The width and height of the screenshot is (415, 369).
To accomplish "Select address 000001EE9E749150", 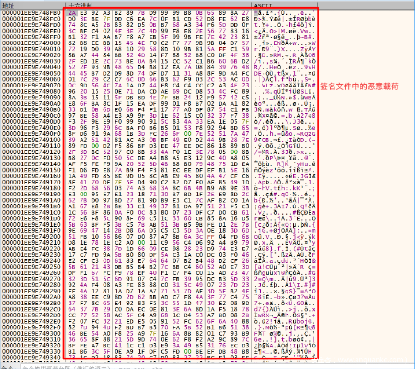I will (32, 170).
